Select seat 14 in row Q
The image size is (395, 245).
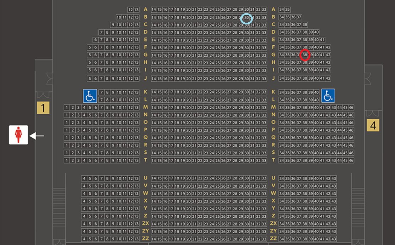click(x=154, y=138)
